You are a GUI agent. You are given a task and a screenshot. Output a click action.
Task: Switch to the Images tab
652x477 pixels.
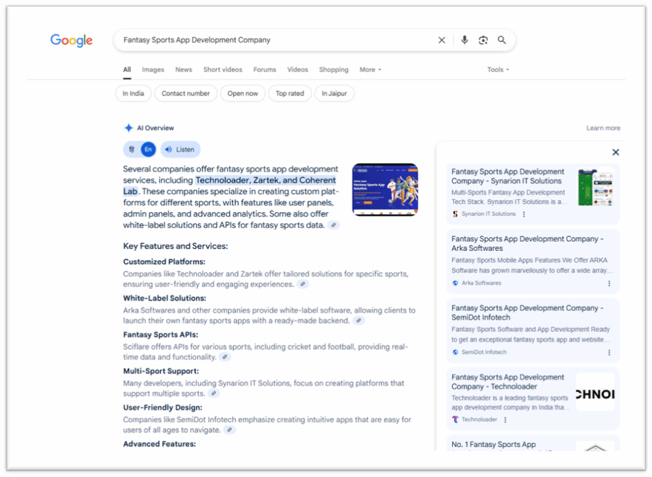tap(153, 69)
